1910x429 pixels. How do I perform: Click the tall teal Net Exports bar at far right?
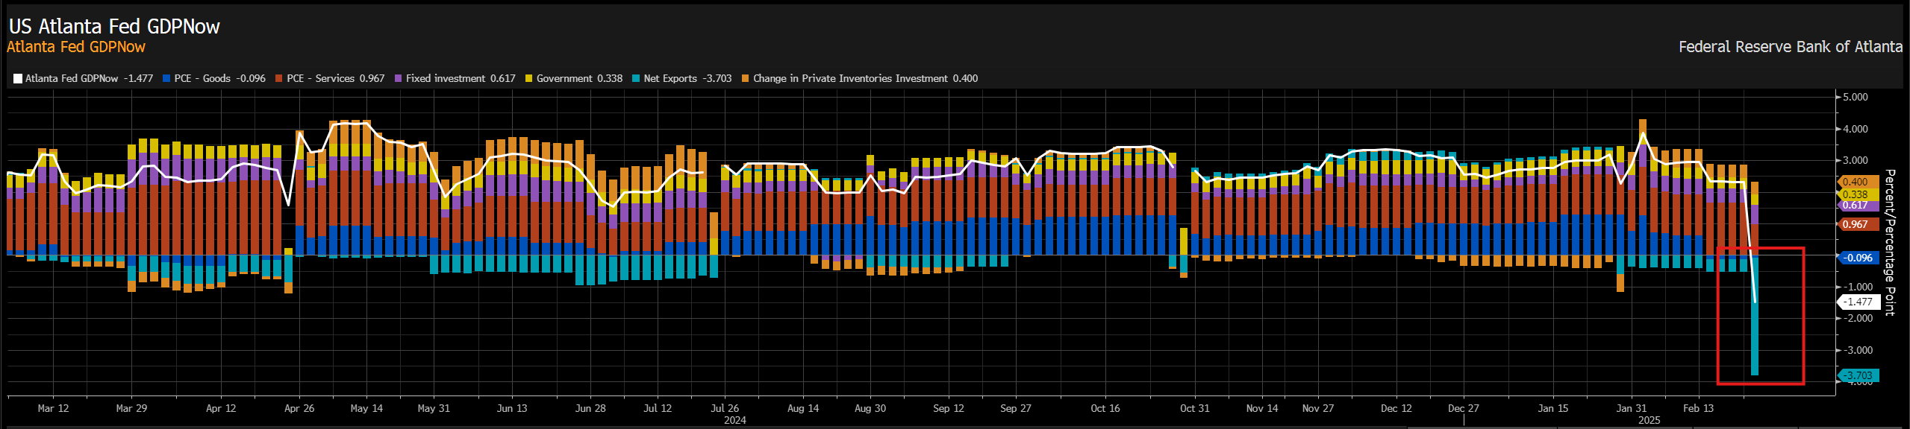coord(1755,316)
